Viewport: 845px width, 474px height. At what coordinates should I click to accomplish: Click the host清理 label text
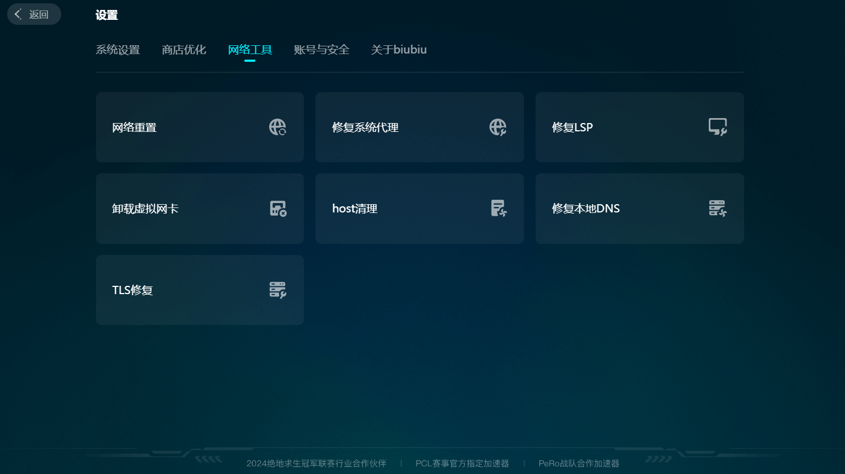(x=355, y=209)
